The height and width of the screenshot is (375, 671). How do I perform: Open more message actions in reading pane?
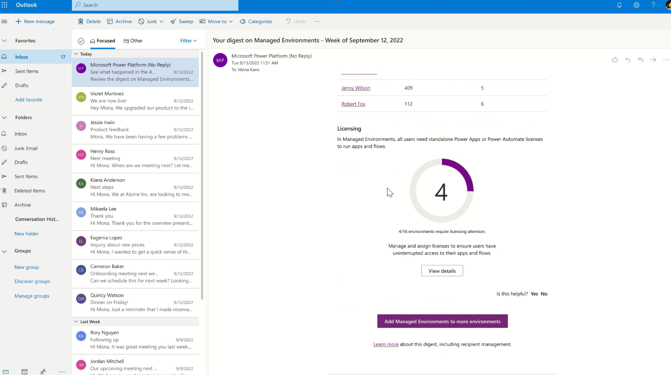point(666,60)
